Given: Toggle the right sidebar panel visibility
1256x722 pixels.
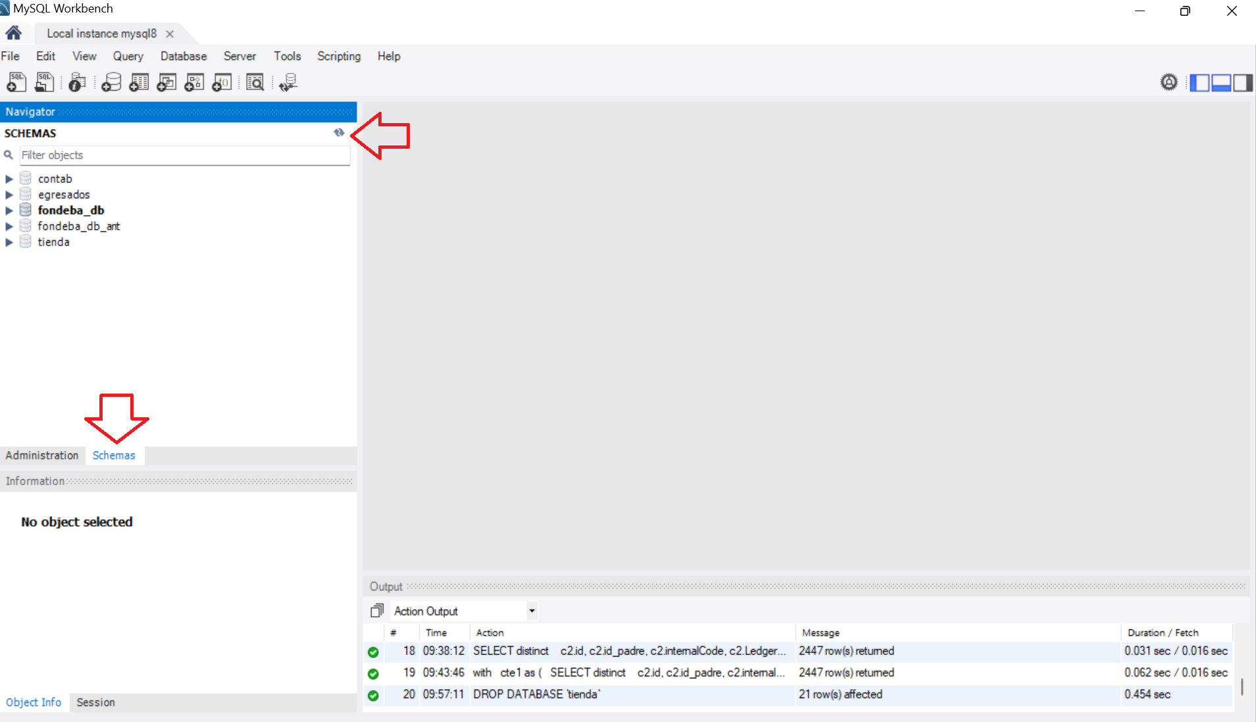Looking at the screenshot, I should tap(1243, 83).
